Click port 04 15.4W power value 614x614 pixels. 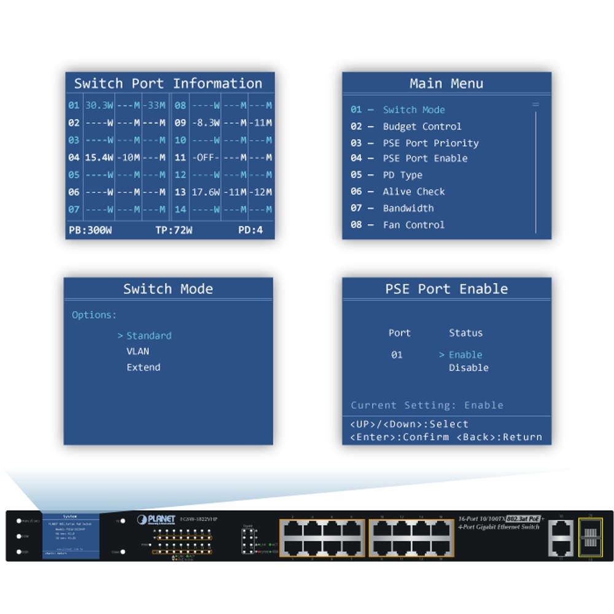click(99, 157)
